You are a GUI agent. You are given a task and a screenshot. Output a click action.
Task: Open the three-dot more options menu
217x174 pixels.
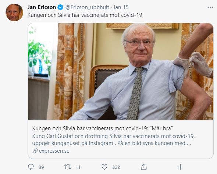(210, 7)
